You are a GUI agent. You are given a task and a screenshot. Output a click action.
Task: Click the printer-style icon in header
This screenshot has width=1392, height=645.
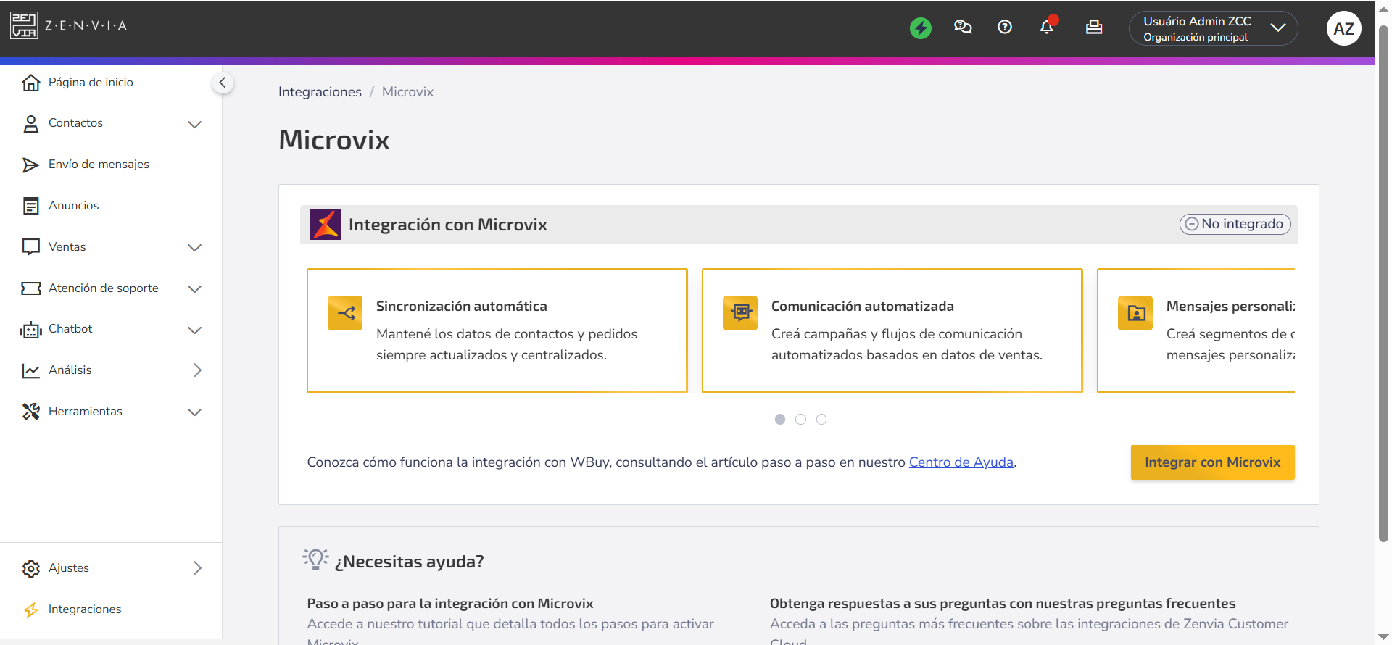click(1094, 28)
